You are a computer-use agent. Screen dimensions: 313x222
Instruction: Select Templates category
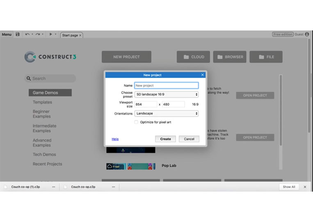42,102
